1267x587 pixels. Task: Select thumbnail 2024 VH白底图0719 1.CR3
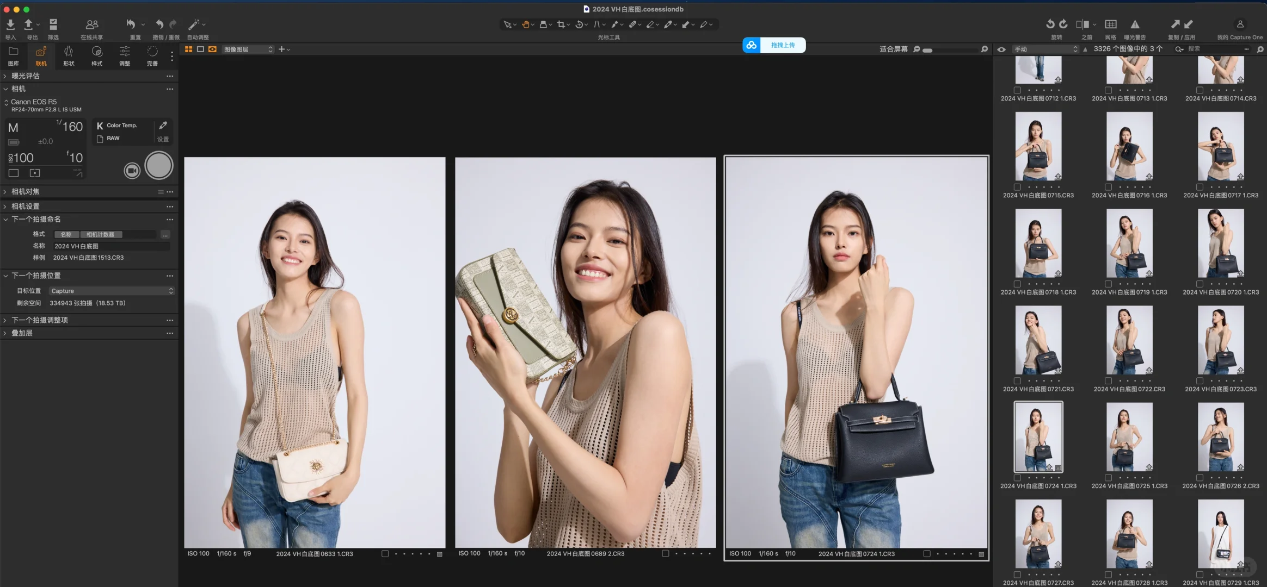pyautogui.click(x=1129, y=243)
